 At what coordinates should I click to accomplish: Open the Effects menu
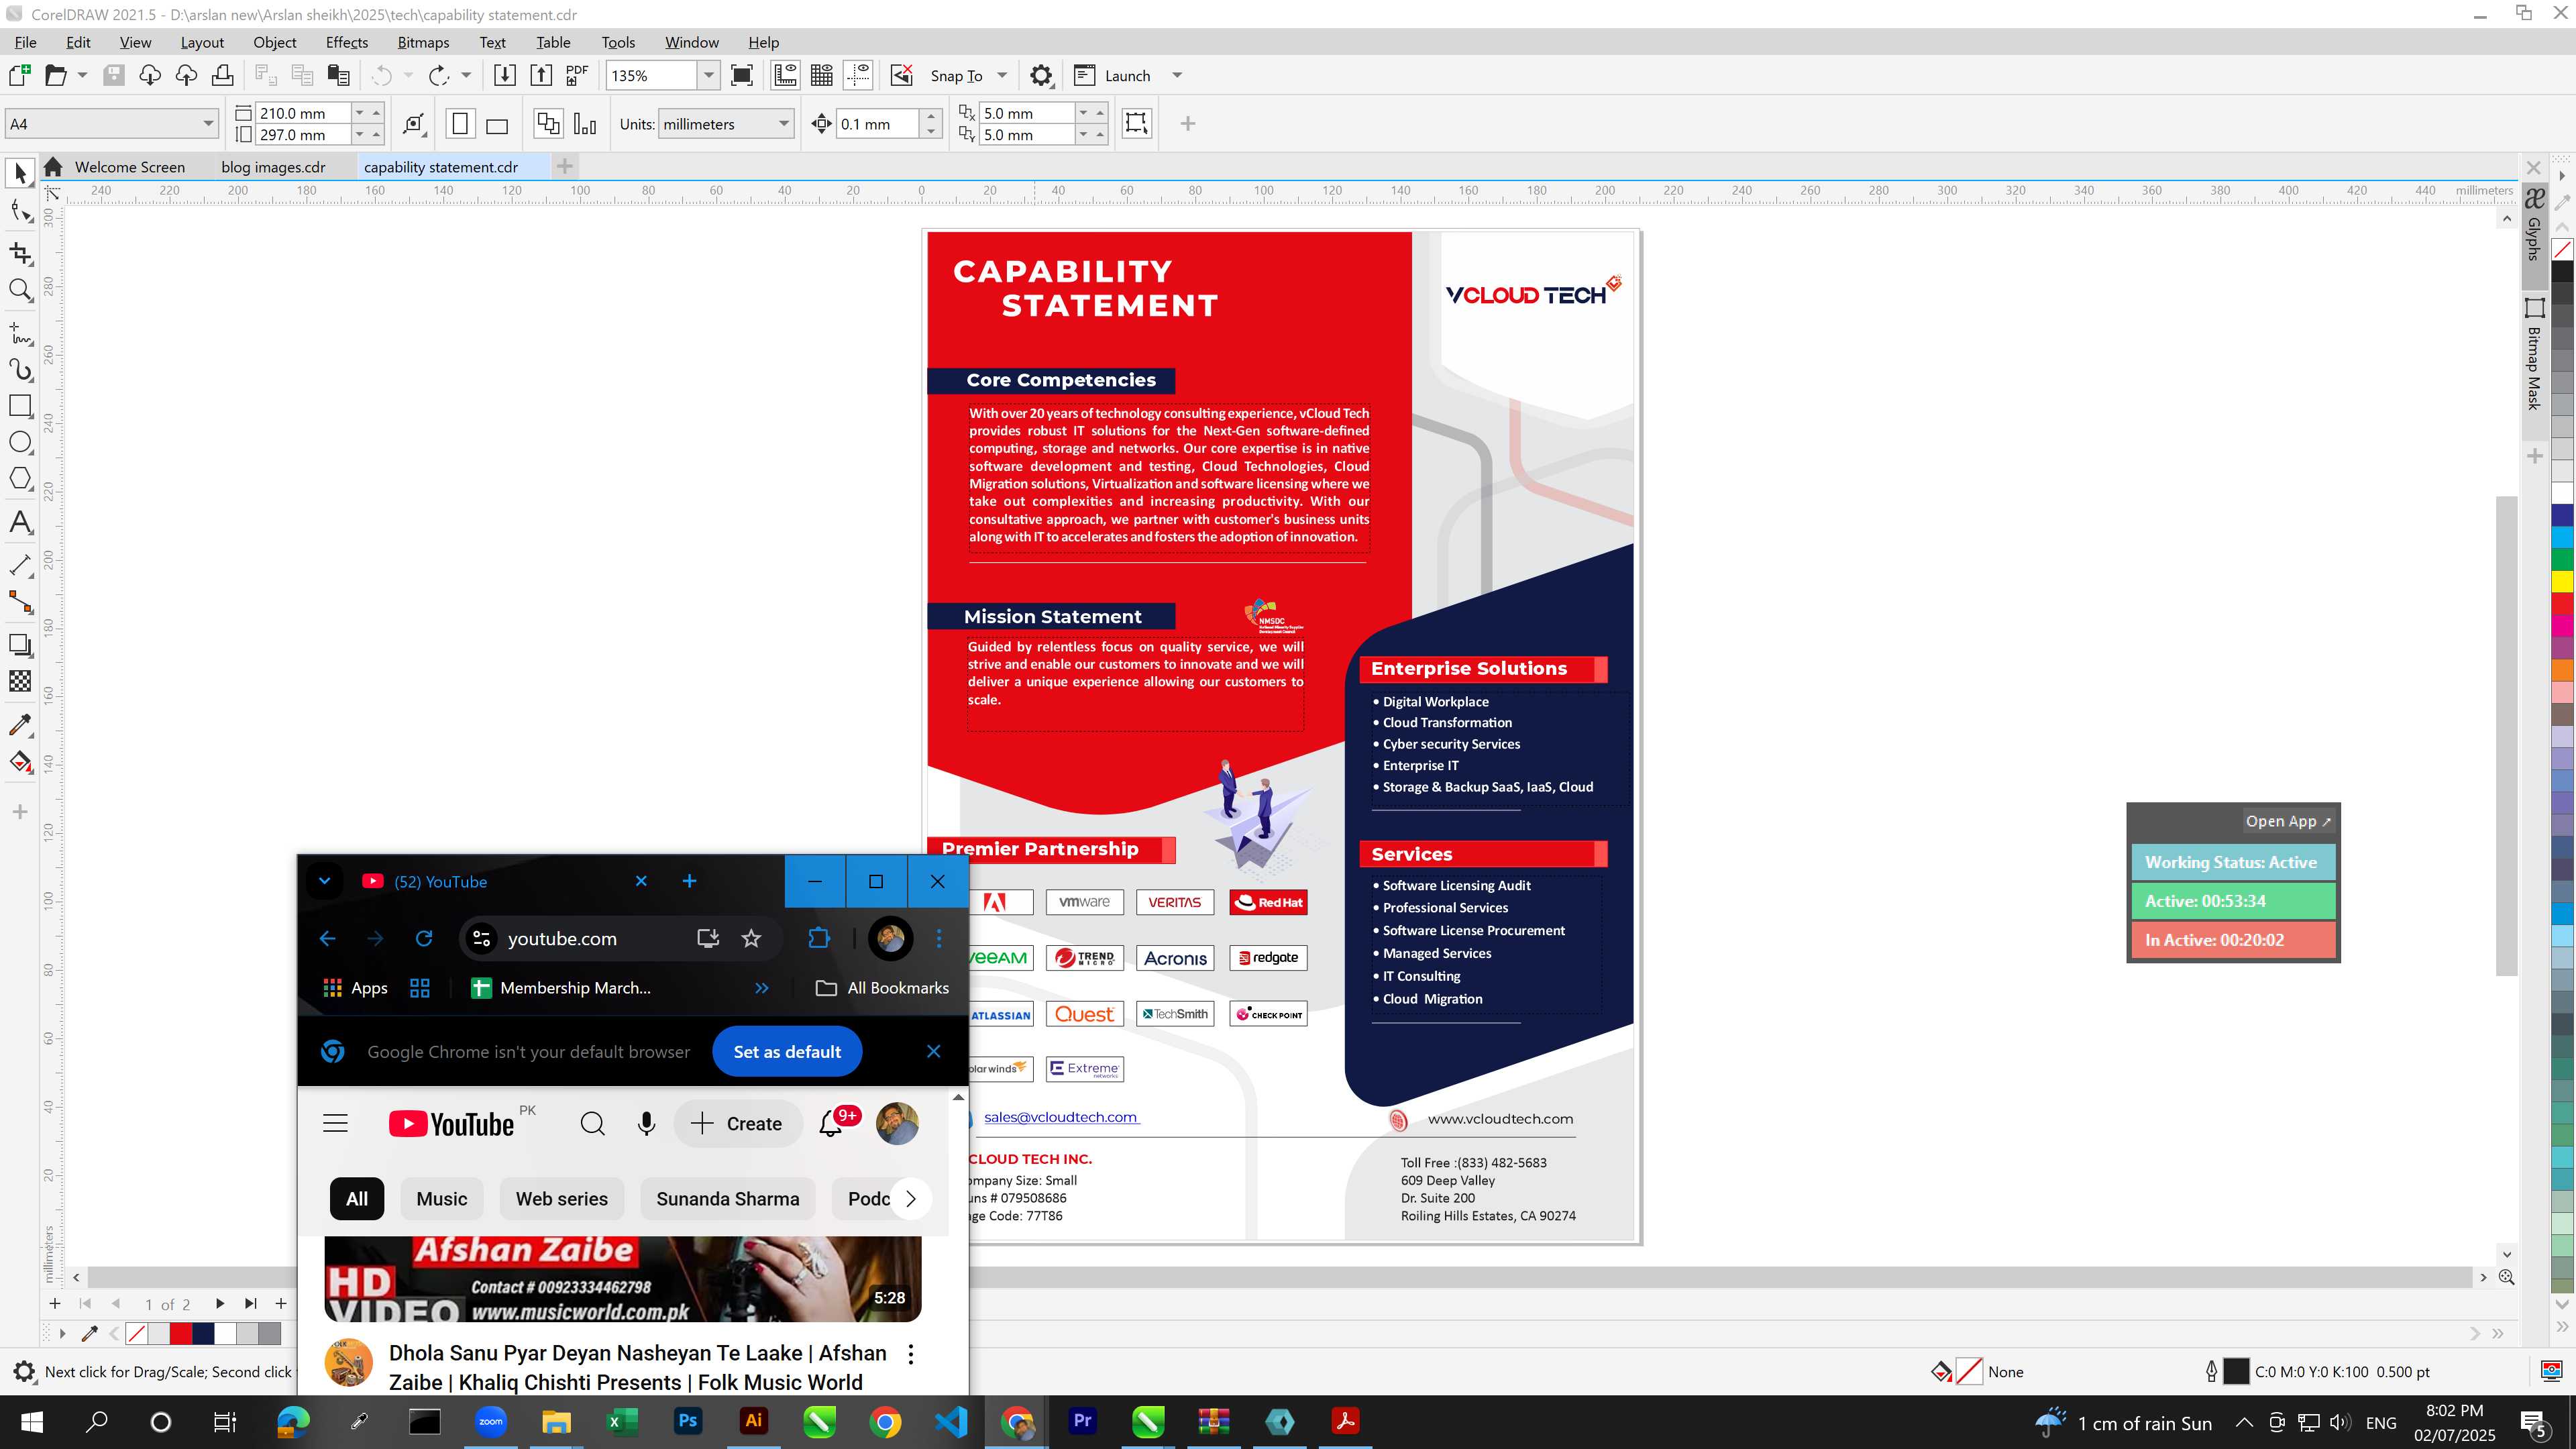(x=347, y=42)
